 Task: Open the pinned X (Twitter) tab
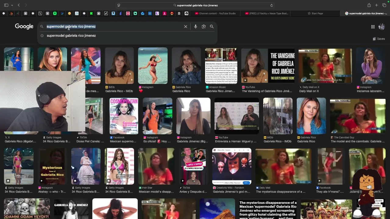[x=40, y=13]
